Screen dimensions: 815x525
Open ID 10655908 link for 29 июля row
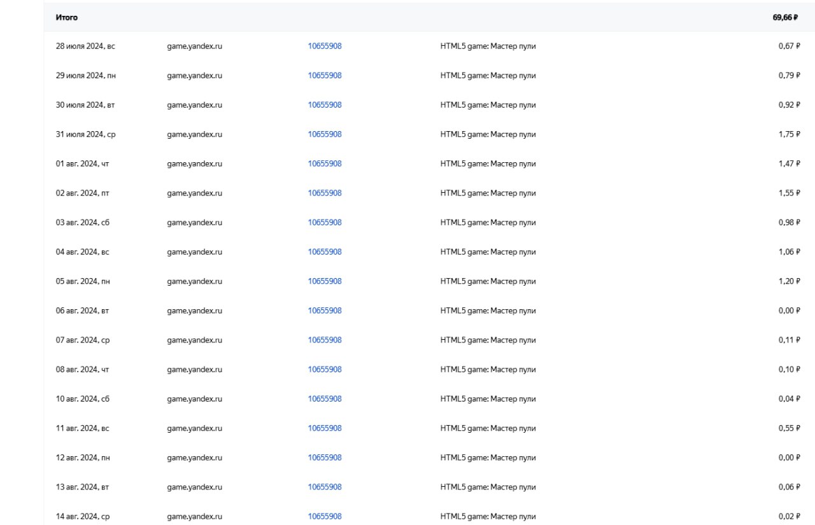coord(325,76)
